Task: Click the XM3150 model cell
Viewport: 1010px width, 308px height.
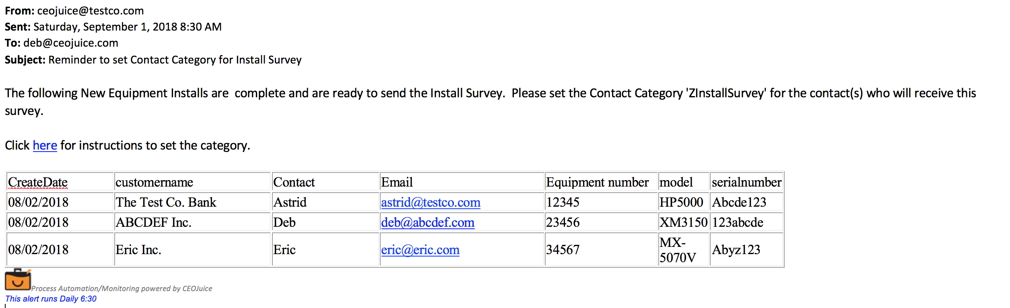Action: coord(683,222)
